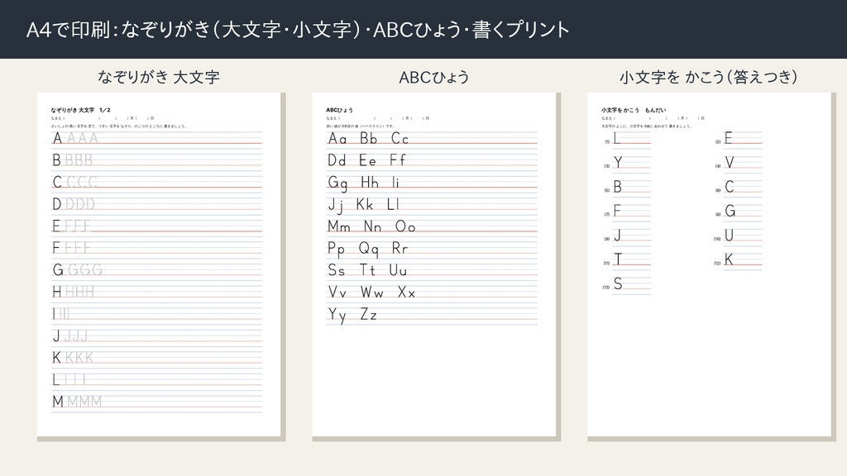
Task: Click the 'D DDD' tracing row
Action: (156, 205)
